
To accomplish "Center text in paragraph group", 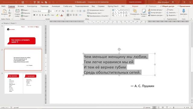I will point(71,15).
